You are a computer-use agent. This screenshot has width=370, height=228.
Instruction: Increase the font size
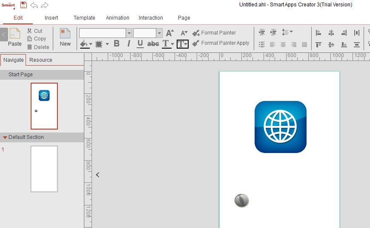[x=170, y=33]
